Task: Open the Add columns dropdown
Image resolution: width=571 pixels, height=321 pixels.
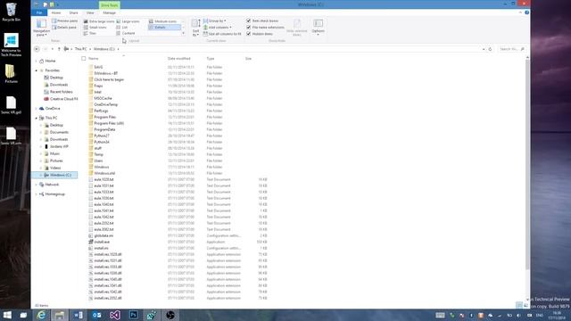Action: pos(218,28)
